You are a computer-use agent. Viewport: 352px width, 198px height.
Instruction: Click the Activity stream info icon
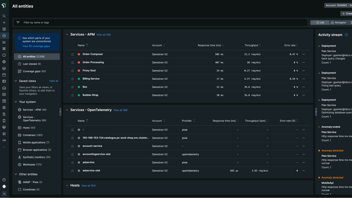[x=346, y=35]
